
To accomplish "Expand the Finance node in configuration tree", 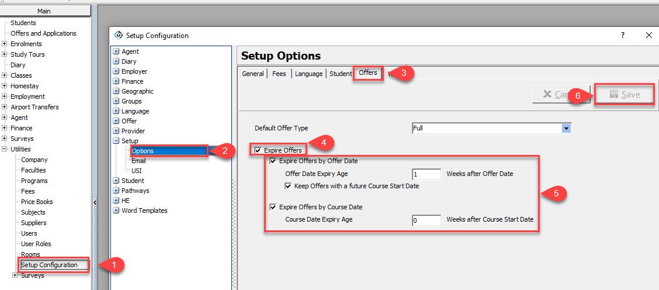I will [116, 81].
